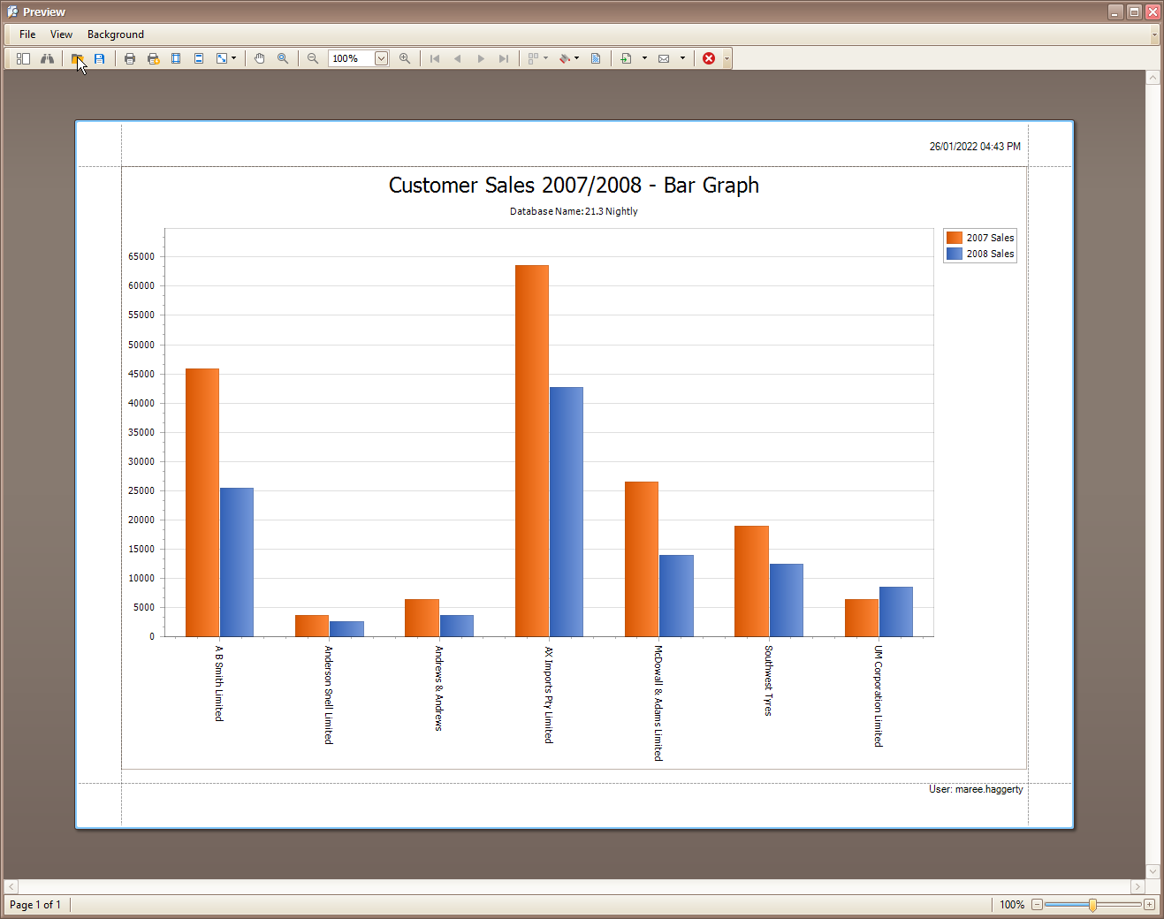Click the "2007 Sales" legend label
The width and height of the screenshot is (1164, 919).
[990, 238]
